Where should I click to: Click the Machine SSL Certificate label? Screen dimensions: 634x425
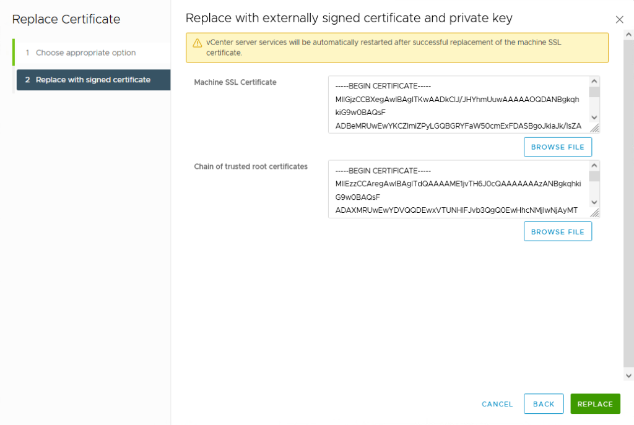click(235, 82)
